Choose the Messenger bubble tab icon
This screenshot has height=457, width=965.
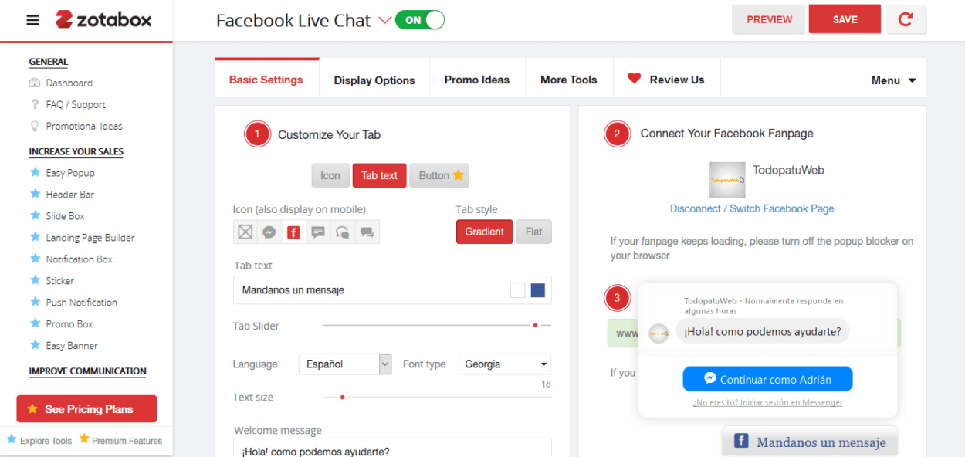269,232
